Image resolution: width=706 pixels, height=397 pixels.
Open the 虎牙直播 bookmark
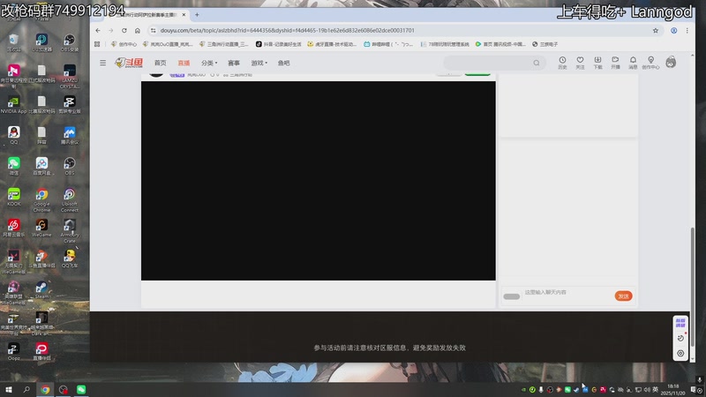[333, 44]
